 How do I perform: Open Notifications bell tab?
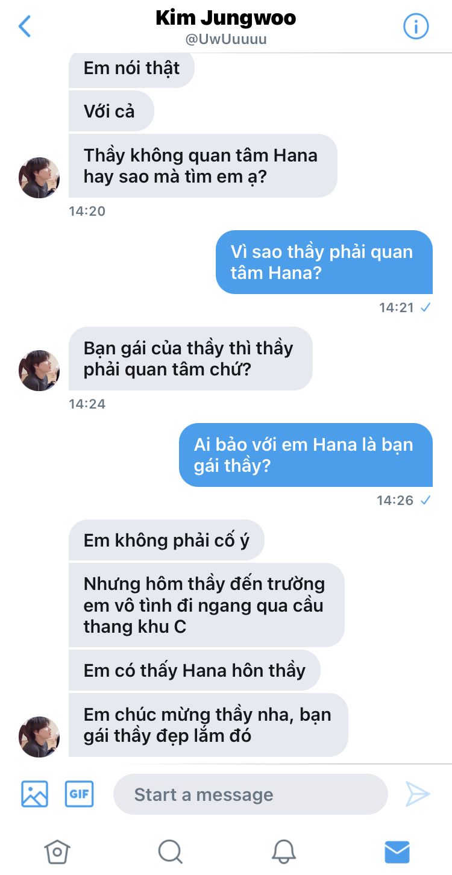[x=283, y=852]
